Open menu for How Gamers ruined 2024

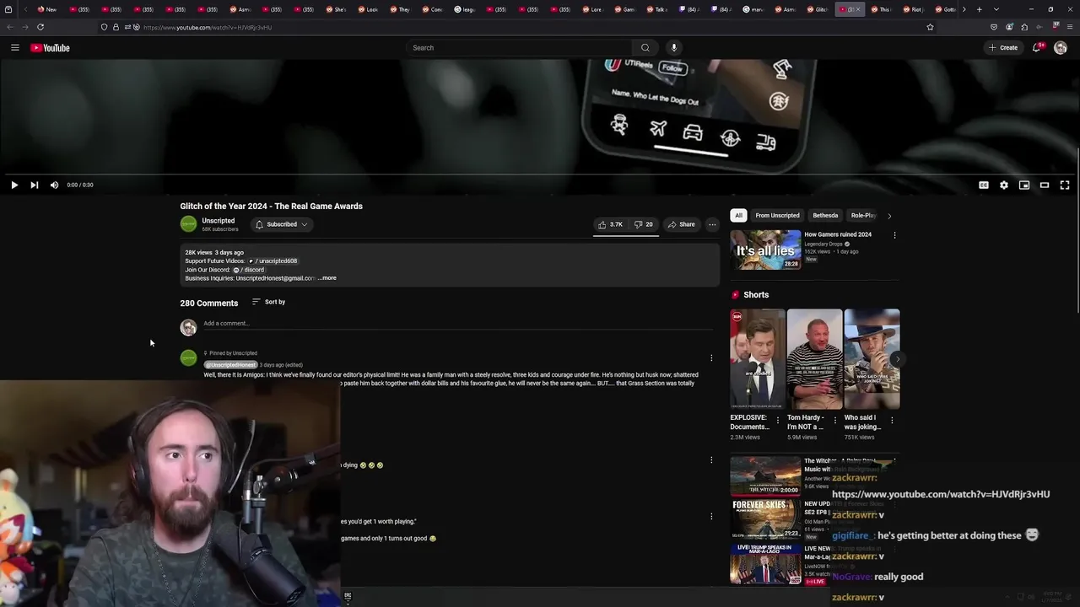[894, 235]
